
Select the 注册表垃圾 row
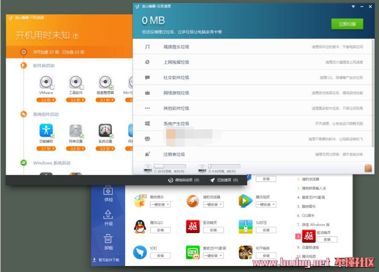coord(253,154)
